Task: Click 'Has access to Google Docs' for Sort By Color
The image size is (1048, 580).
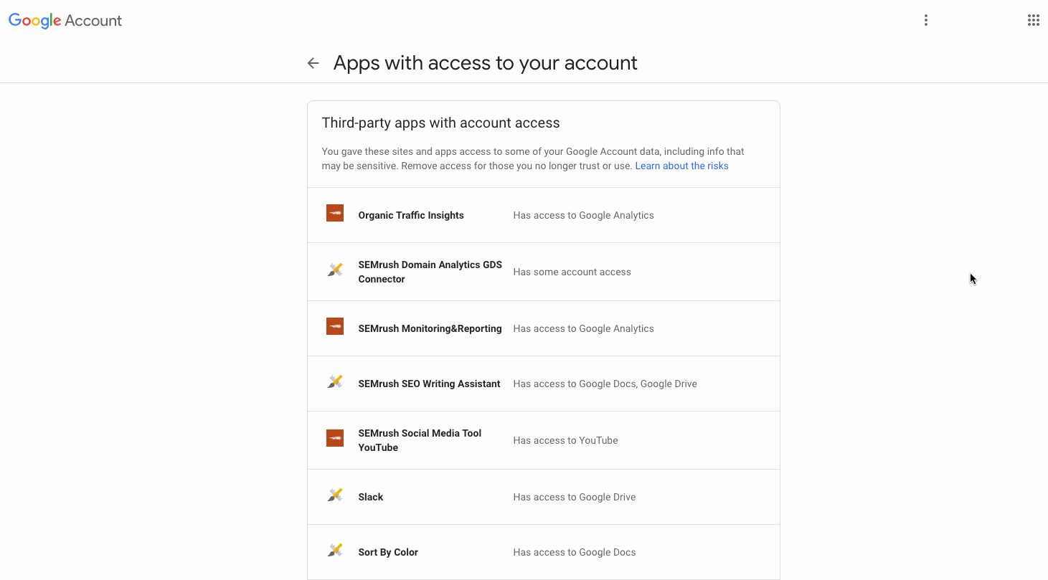Action: [574, 552]
